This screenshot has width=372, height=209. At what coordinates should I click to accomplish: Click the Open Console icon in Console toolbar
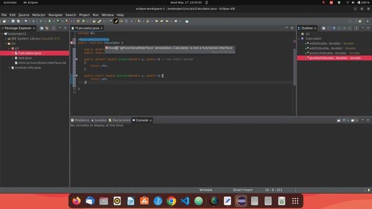coord(353,120)
